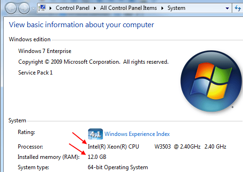Open the Windows Experience Index link
The image size is (243, 172).
pyautogui.click(x=137, y=134)
